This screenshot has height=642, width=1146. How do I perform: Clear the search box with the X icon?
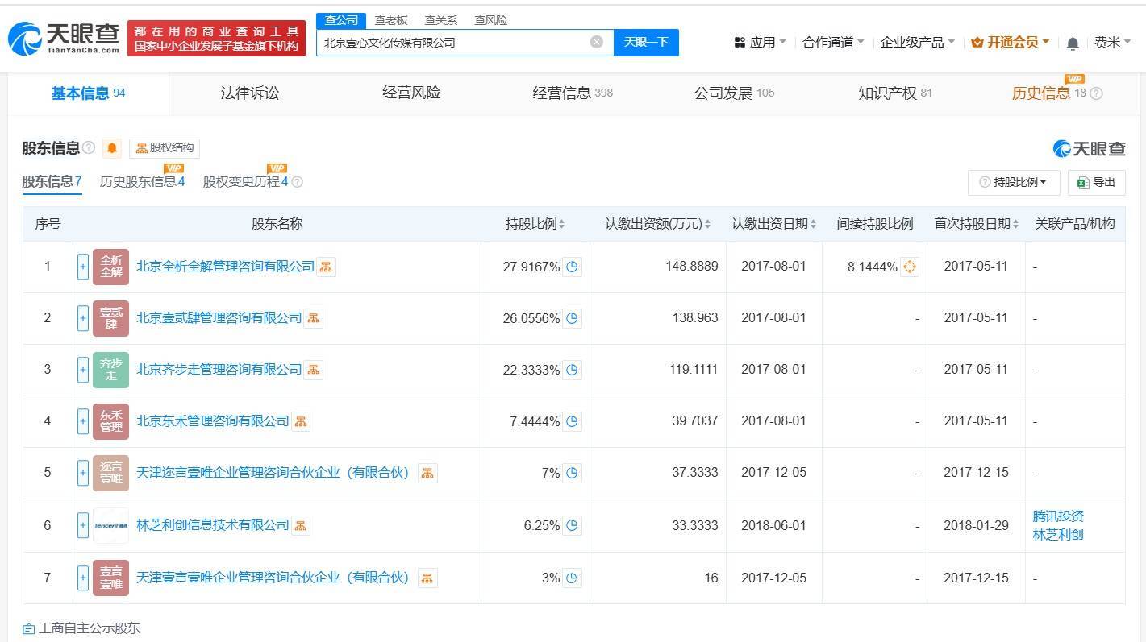597,42
